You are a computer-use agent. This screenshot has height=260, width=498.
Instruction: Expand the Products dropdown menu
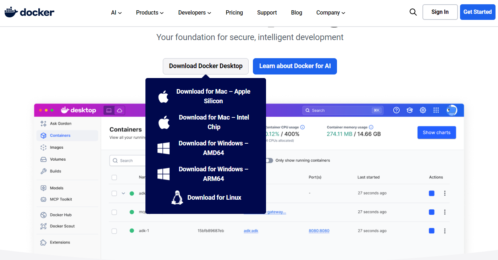pyautogui.click(x=150, y=12)
